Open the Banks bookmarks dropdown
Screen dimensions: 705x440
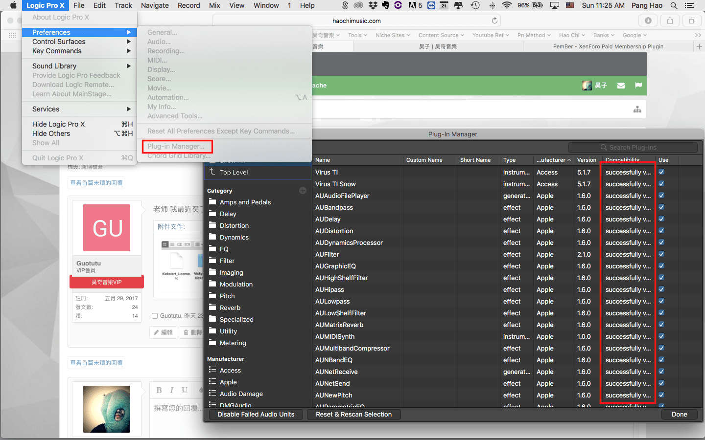click(x=604, y=35)
